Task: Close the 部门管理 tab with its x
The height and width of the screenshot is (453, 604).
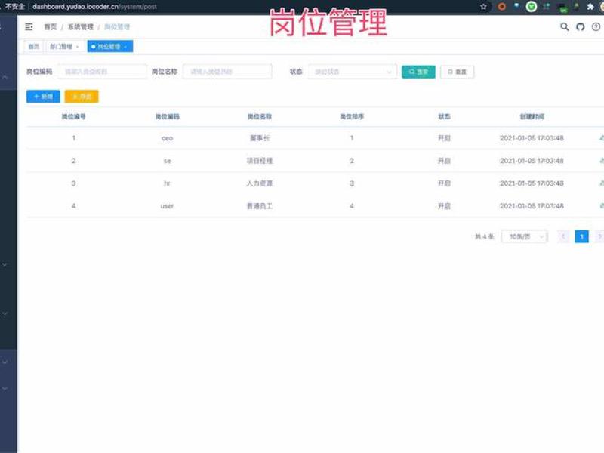Action: click(78, 47)
